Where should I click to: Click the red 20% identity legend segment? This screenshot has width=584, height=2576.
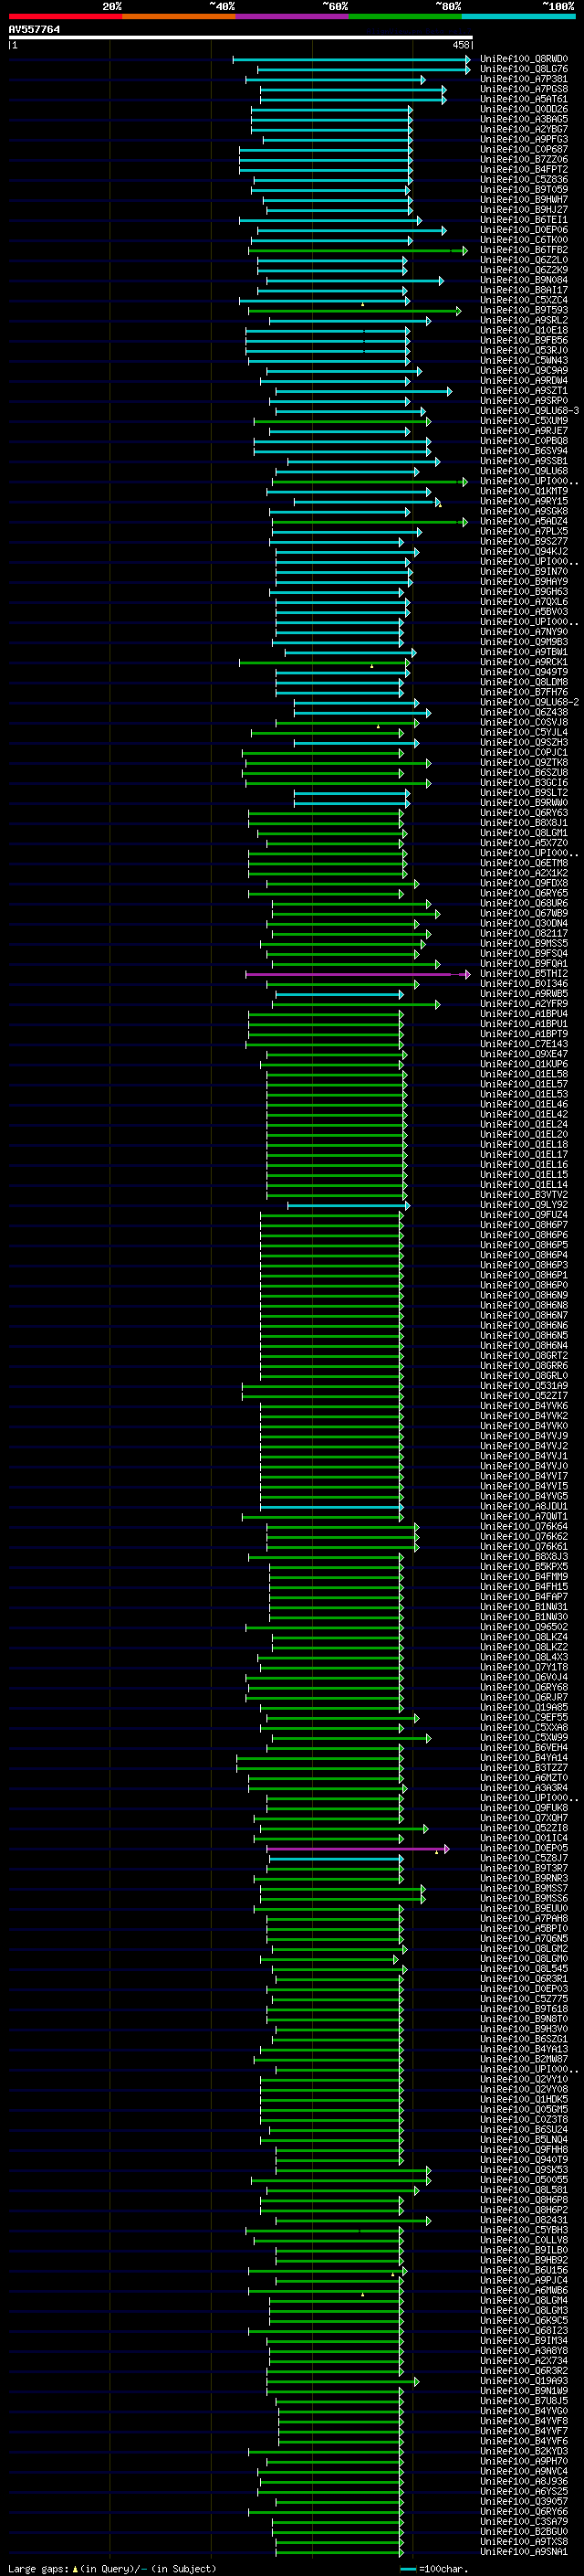click(65, 16)
